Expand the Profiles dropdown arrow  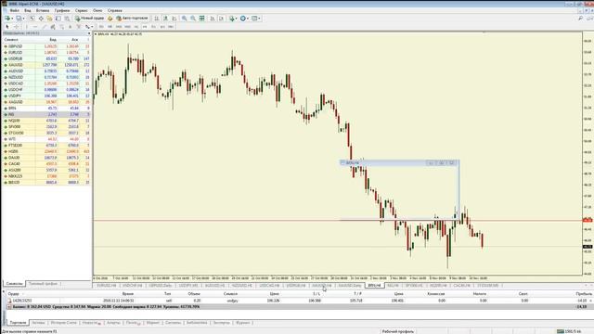23,19
